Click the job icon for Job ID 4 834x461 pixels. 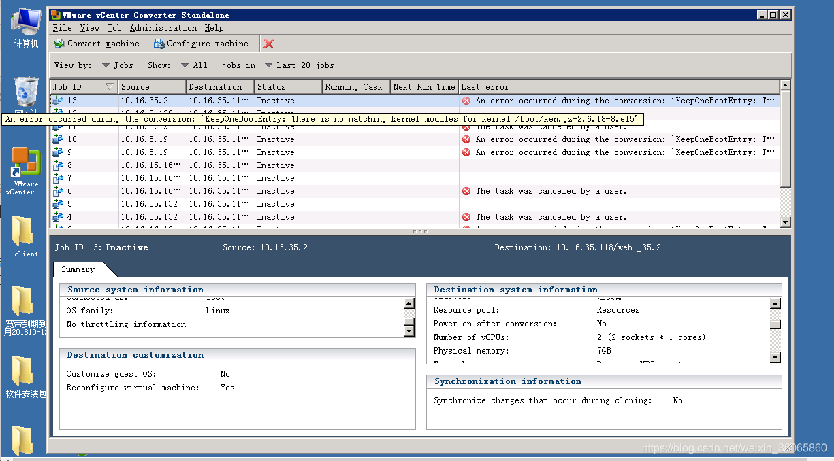pyautogui.click(x=58, y=217)
